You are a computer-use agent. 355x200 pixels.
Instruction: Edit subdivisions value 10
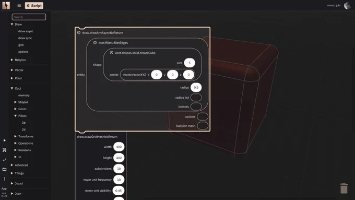119,169
